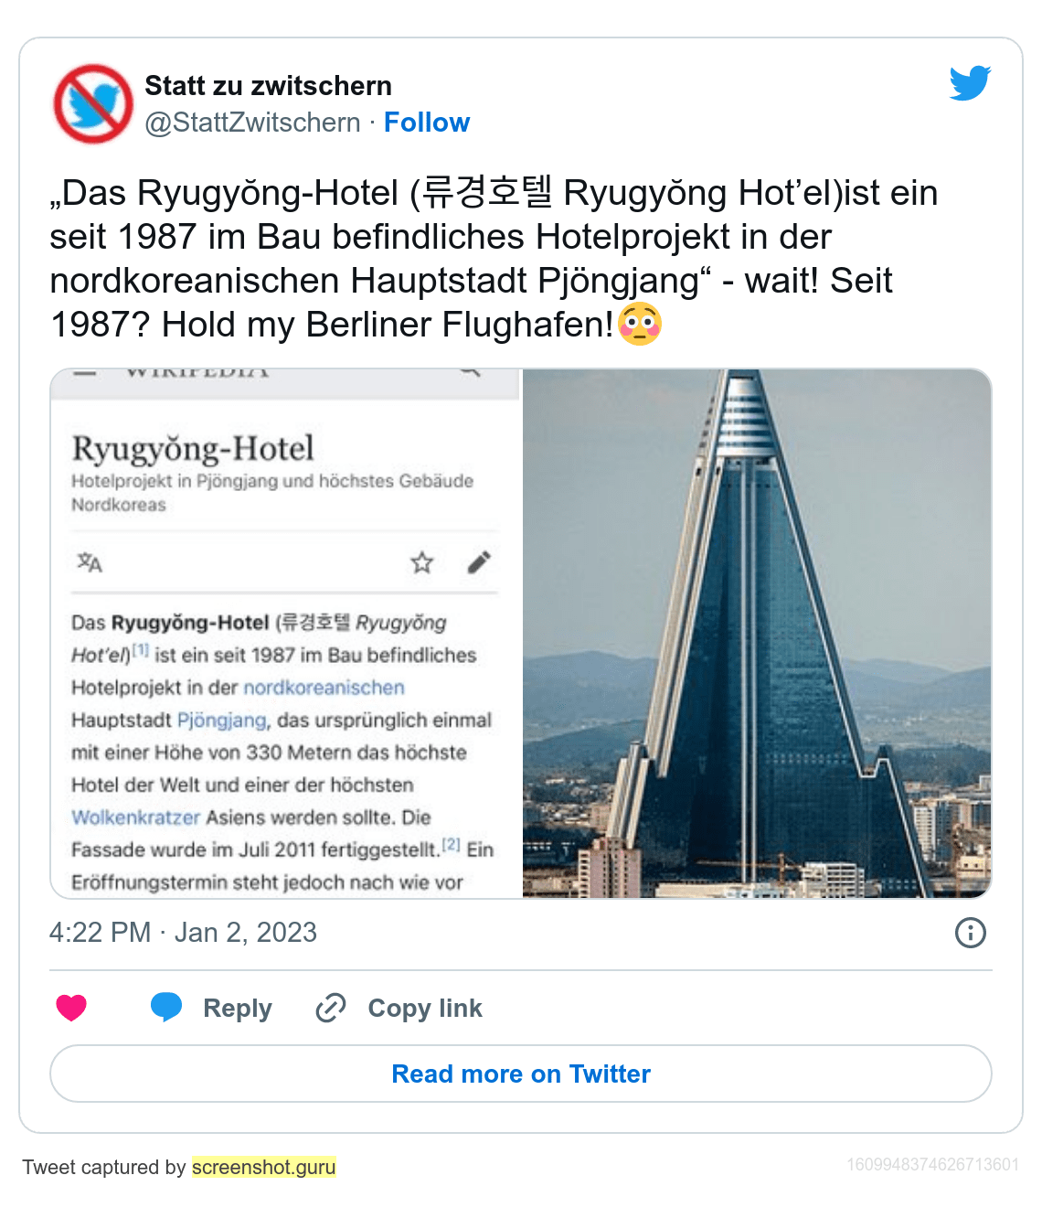Click the Statt zu zwitschern display name
The height and width of the screenshot is (1218, 1042).
coord(268,86)
